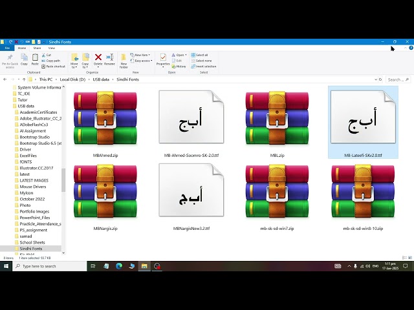Go up one folder level arrow

click(x=24, y=79)
